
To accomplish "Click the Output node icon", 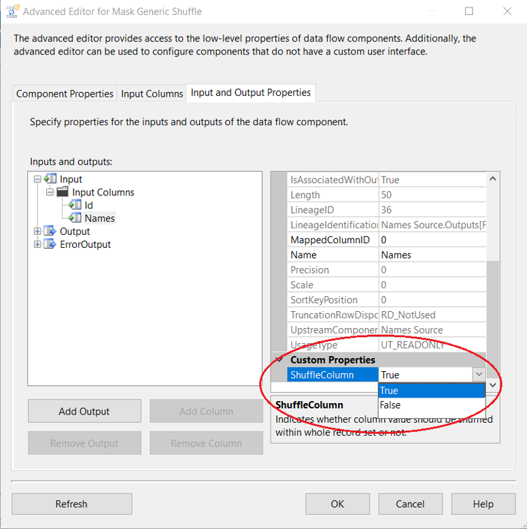I will pyautogui.click(x=50, y=231).
